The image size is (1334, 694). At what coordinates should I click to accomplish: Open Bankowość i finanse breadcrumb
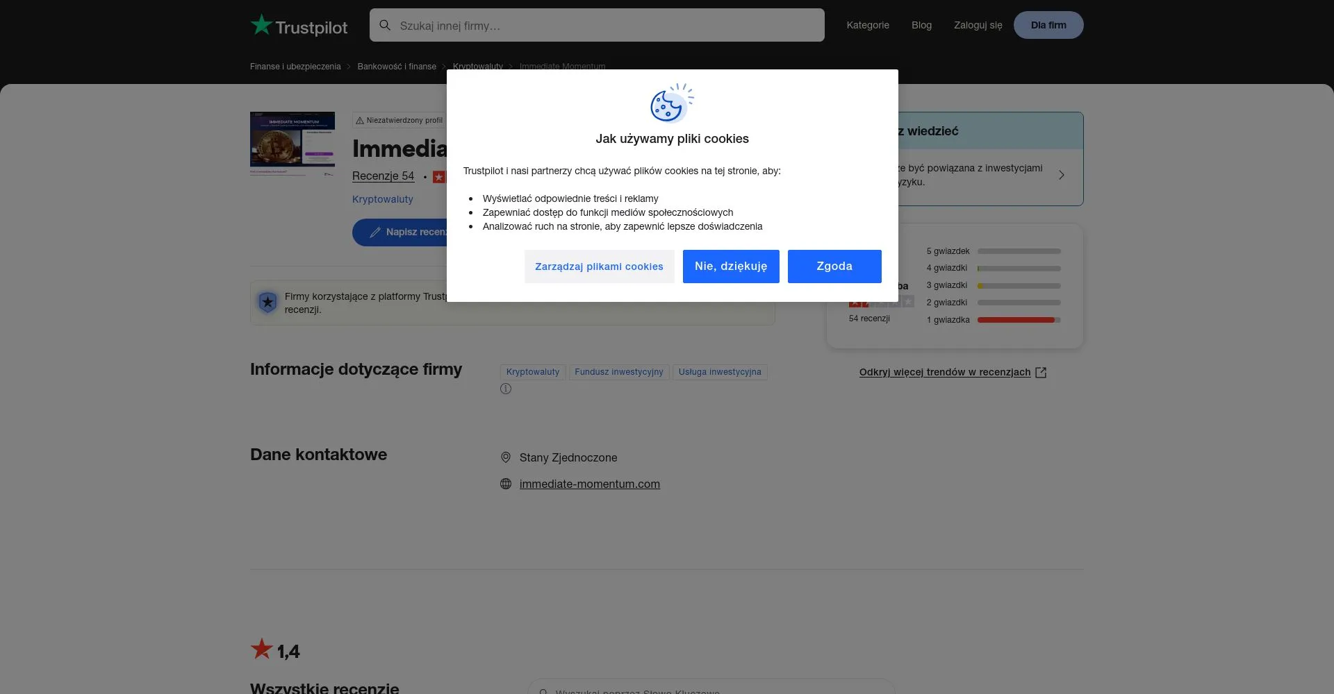[397, 67]
